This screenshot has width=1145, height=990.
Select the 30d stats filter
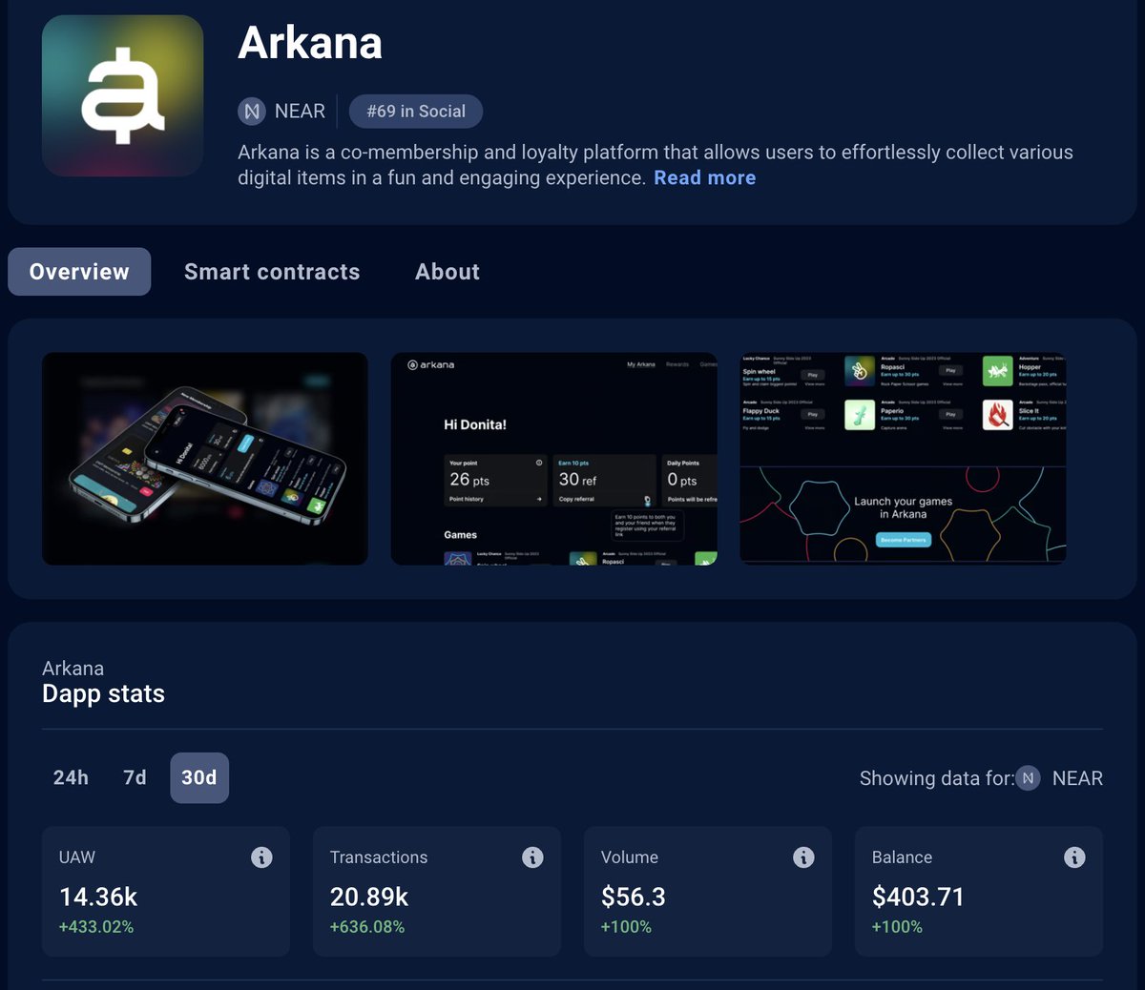(x=198, y=778)
